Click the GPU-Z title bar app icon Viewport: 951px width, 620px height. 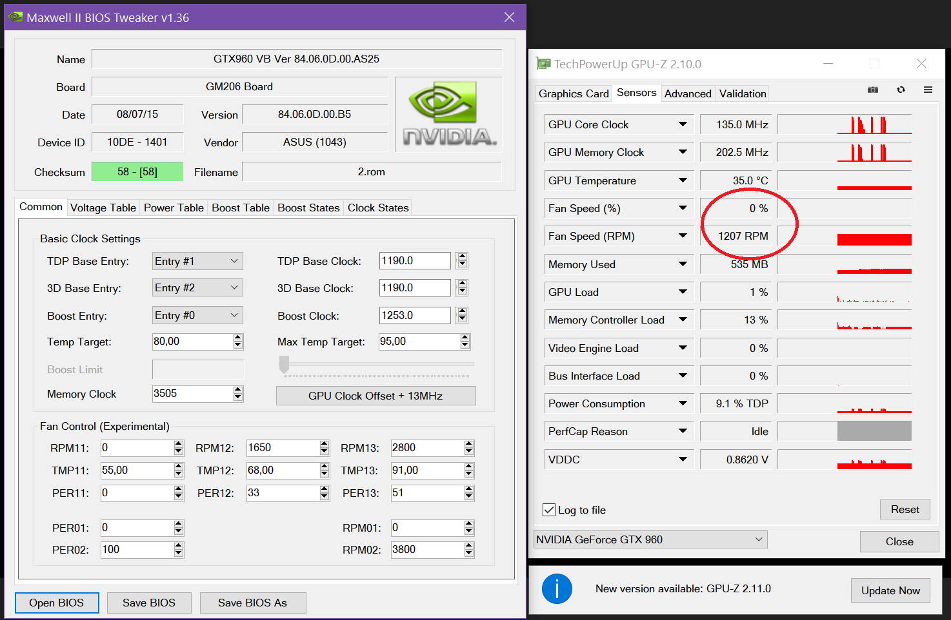coord(543,64)
